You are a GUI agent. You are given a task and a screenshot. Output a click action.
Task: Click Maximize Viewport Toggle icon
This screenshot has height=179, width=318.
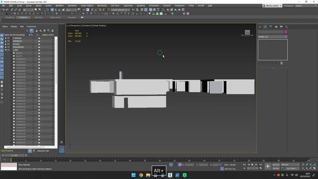(x=314, y=169)
